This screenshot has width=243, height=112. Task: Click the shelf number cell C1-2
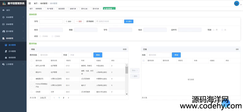pos(68,66)
